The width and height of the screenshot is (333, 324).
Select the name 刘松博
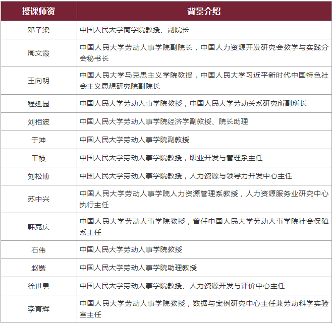click(38, 176)
